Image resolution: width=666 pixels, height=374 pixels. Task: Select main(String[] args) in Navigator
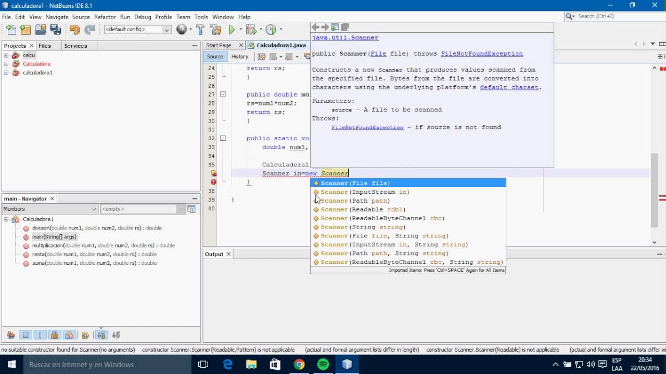(54, 237)
